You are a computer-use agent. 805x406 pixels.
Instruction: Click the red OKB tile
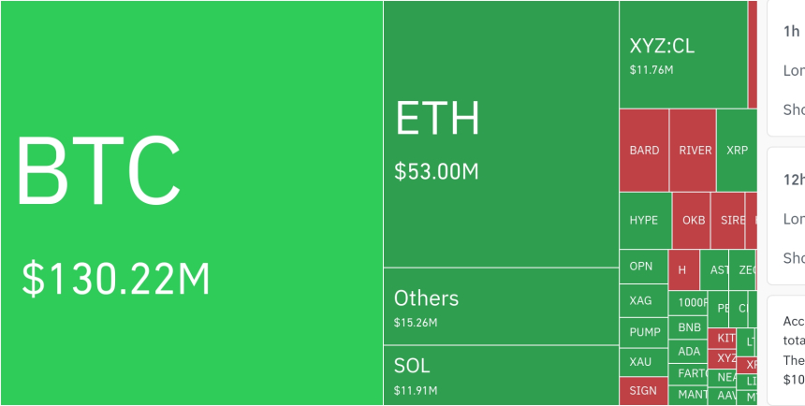[693, 221]
